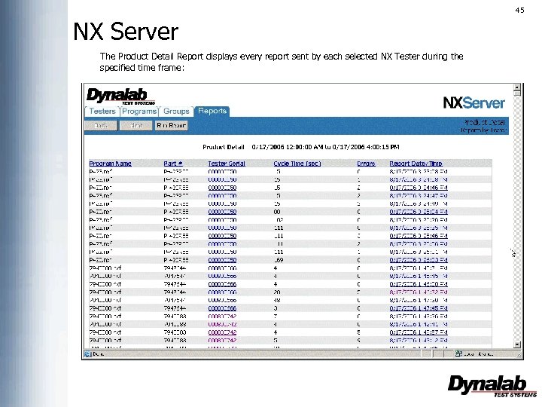The height and width of the screenshot is (407, 542).
Task: Click the scrollbar down arrow
Action: [517, 344]
